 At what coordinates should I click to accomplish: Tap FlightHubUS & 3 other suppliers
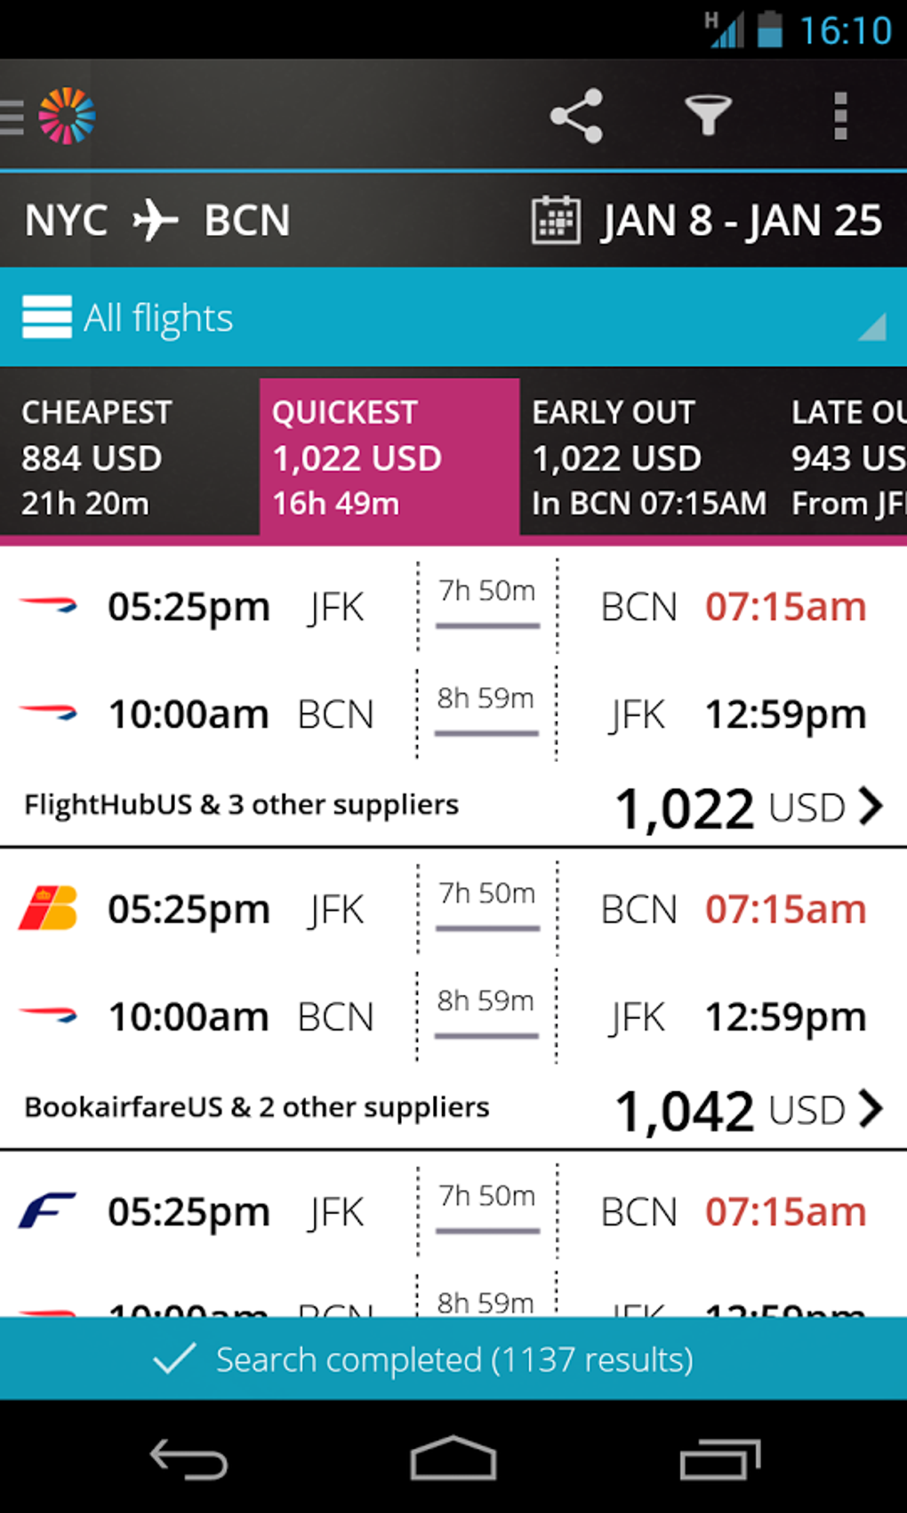(242, 805)
